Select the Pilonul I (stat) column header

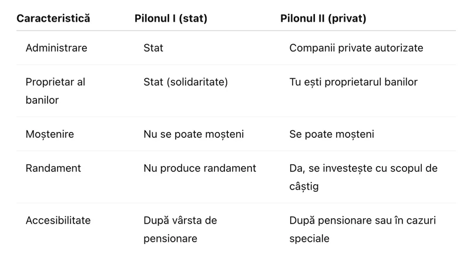click(x=171, y=18)
